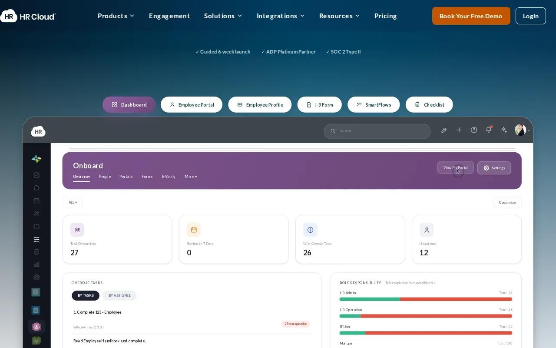
Task: Click the wrench tools icon in the top bar
Action: point(444,130)
